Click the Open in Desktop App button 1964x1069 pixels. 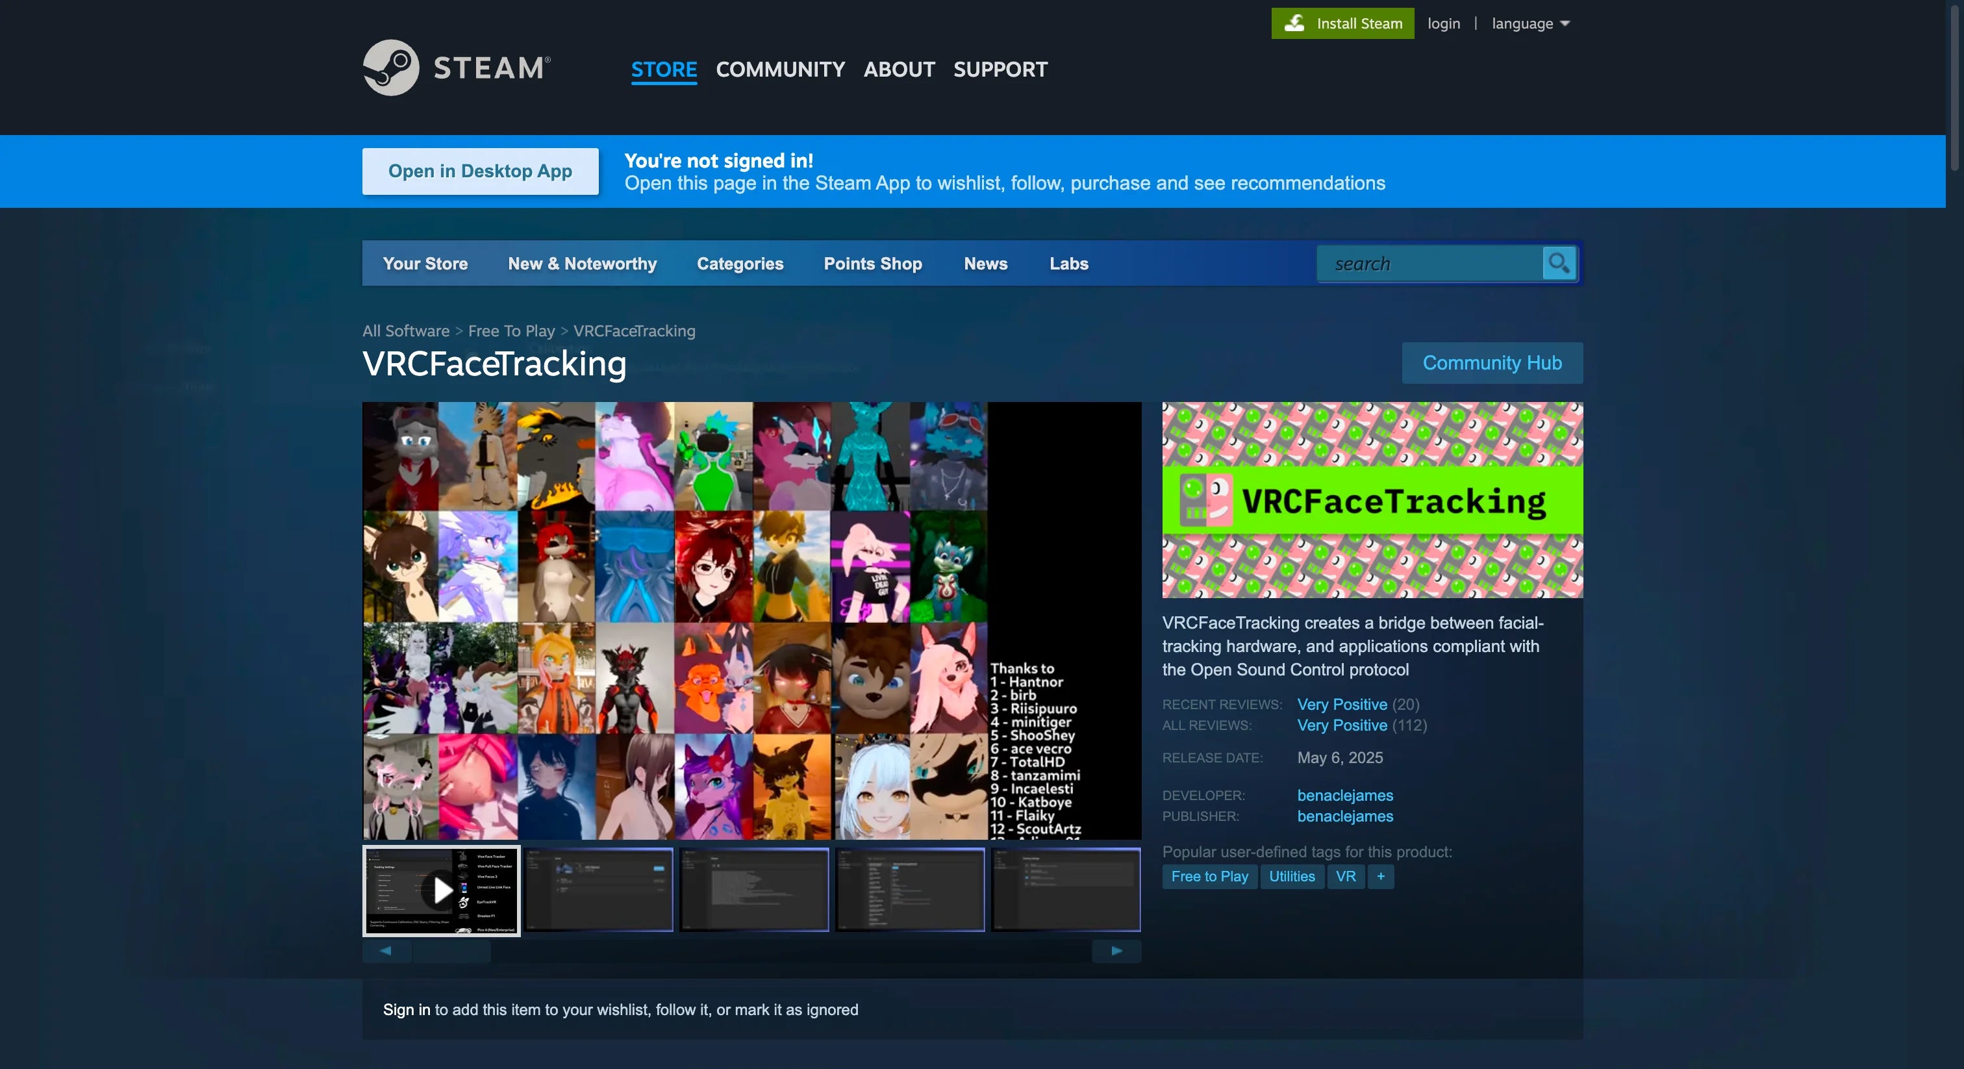tap(479, 171)
